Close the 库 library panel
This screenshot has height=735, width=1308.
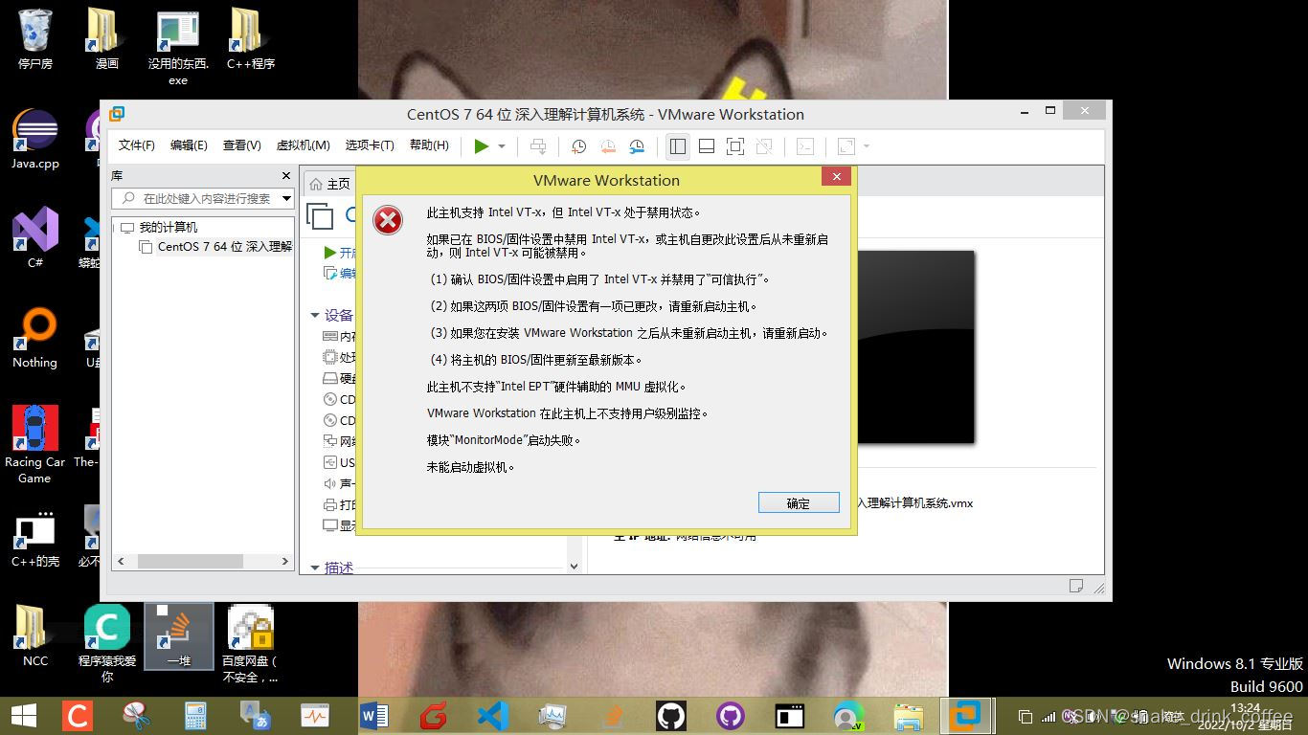click(285, 176)
